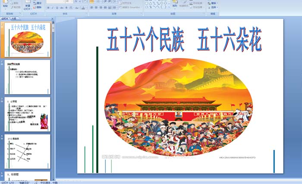The width and height of the screenshot is (302, 184).
Task: Toggle Align Text Left
Action: point(91,7)
